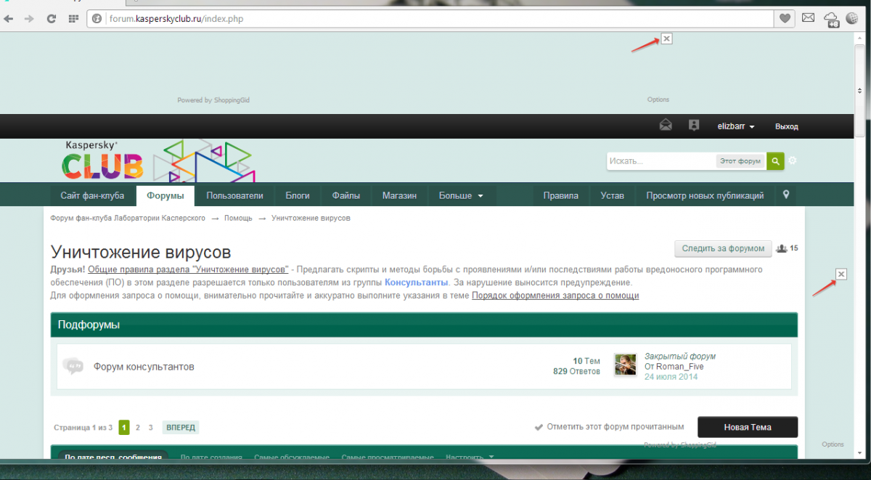The image size is (871, 480).
Task: Go to page 2
Action: click(x=138, y=428)
